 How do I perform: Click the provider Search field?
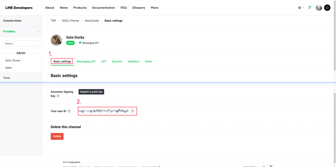tap(21, 43)
